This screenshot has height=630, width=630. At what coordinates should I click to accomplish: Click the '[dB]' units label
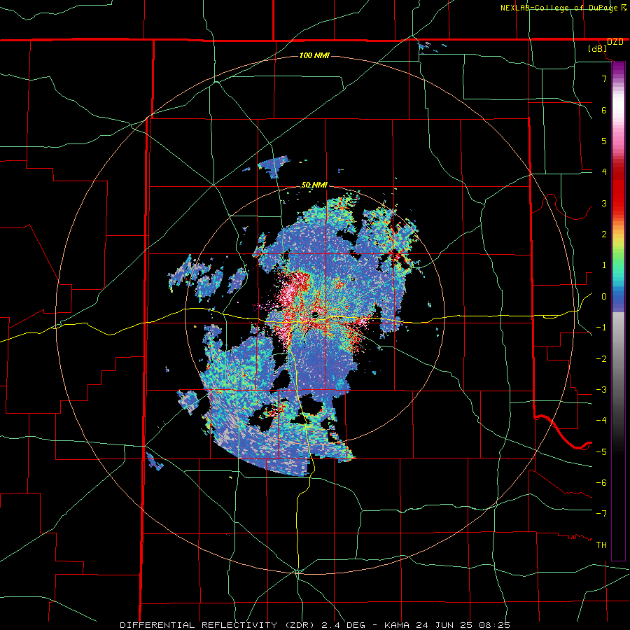click(598, 49)
